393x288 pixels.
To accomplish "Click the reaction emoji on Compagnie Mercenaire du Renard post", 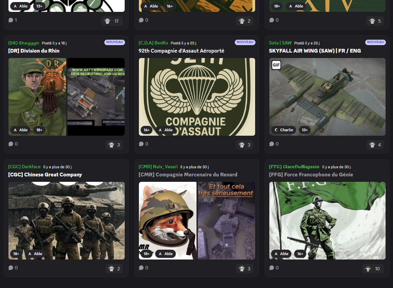I will [242, 269].
